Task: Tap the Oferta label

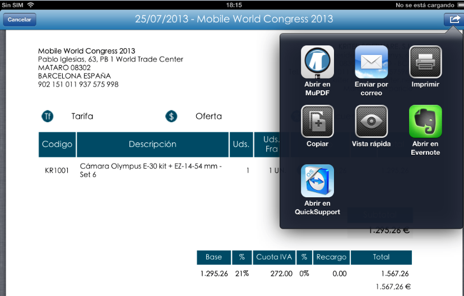Action: coord(208,116)
